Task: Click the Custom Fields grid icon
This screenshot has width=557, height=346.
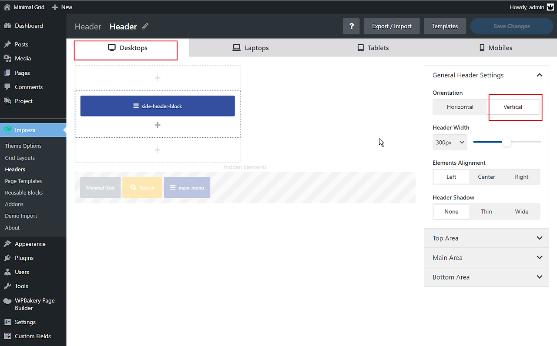Action: tap(7, 336)
